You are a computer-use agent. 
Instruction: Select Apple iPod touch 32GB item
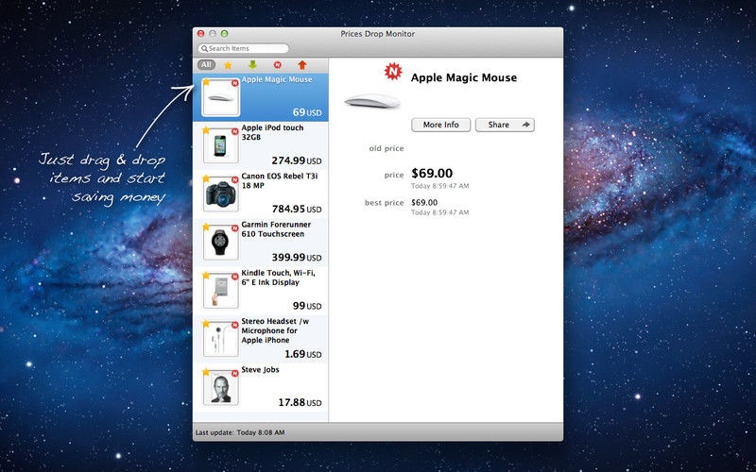261,145
